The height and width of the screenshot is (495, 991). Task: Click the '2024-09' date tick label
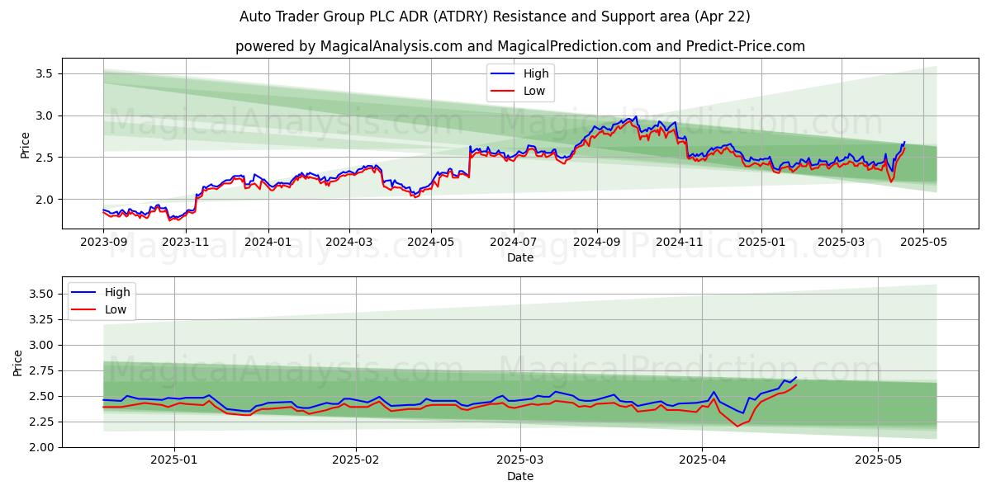[596, 243]
